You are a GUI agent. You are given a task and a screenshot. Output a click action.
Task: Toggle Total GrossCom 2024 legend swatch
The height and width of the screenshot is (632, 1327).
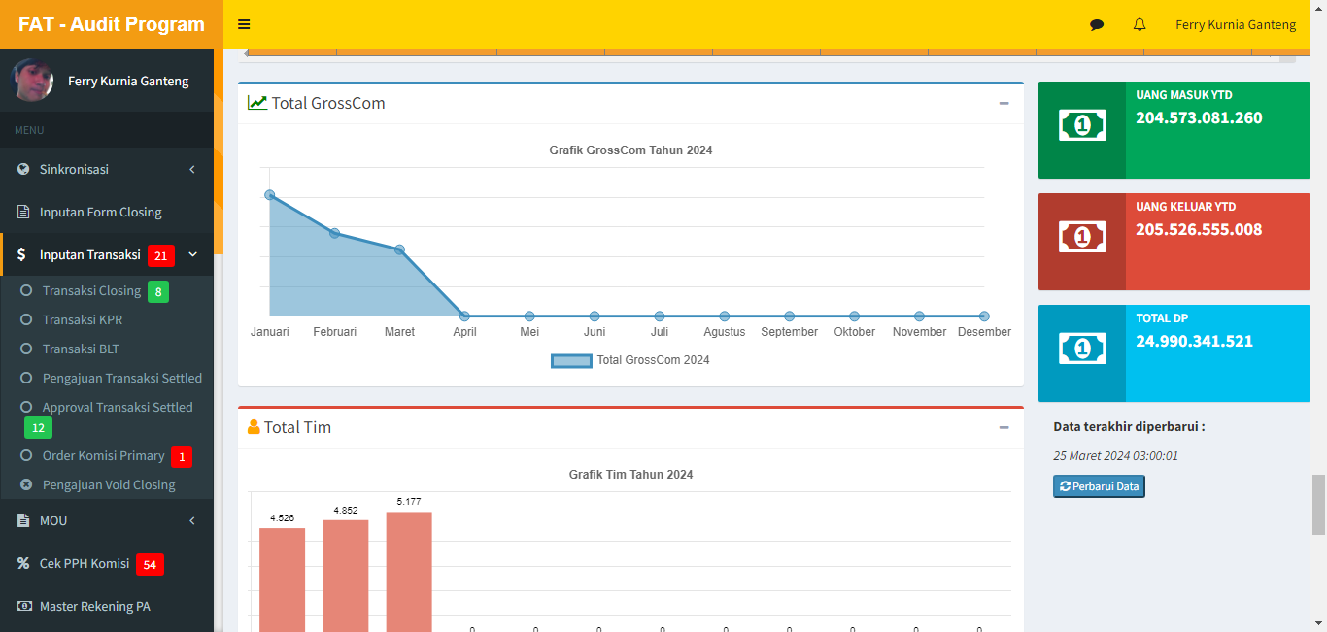(571, 360)
